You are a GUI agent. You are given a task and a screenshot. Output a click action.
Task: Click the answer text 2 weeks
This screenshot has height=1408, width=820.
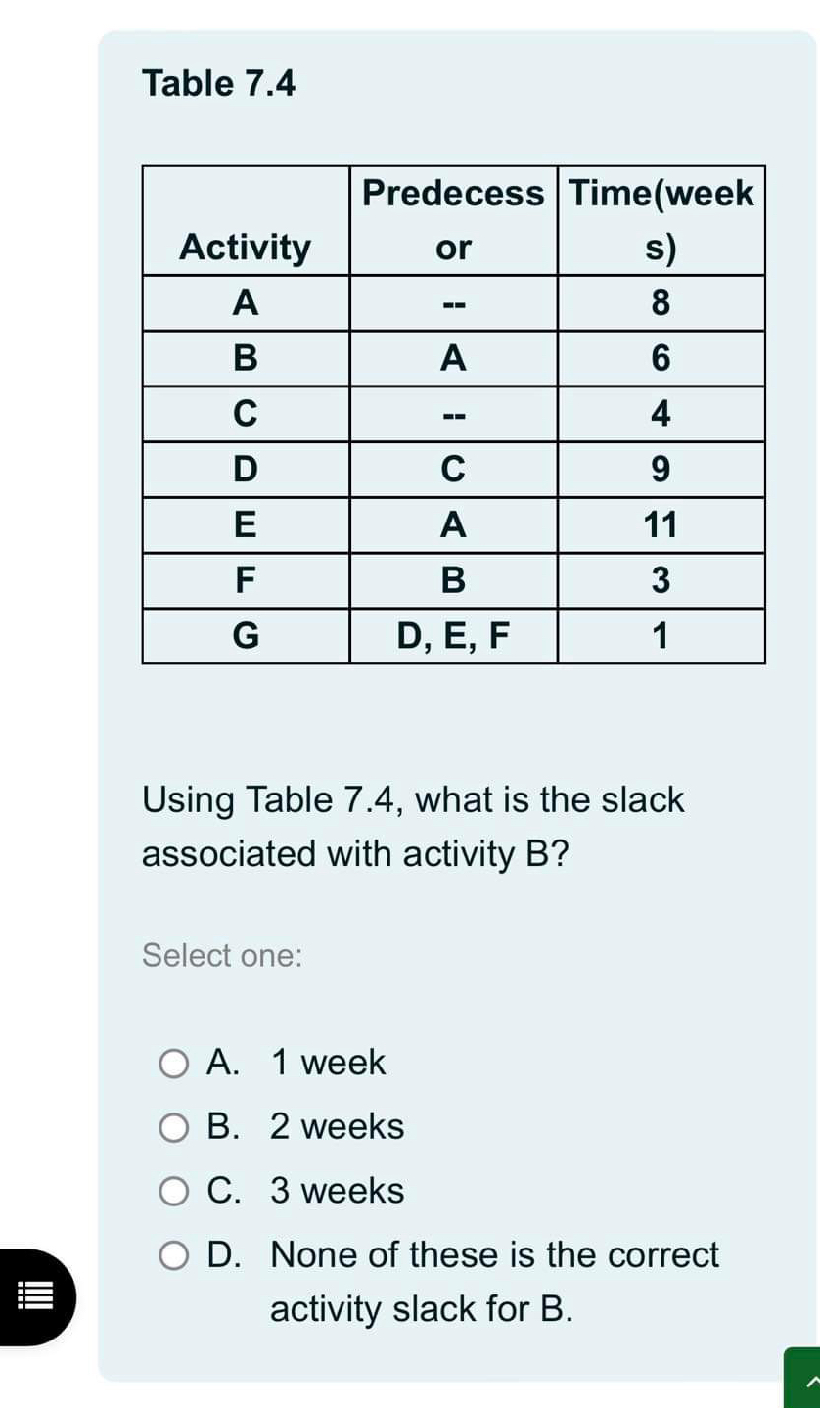[335, 1127]
